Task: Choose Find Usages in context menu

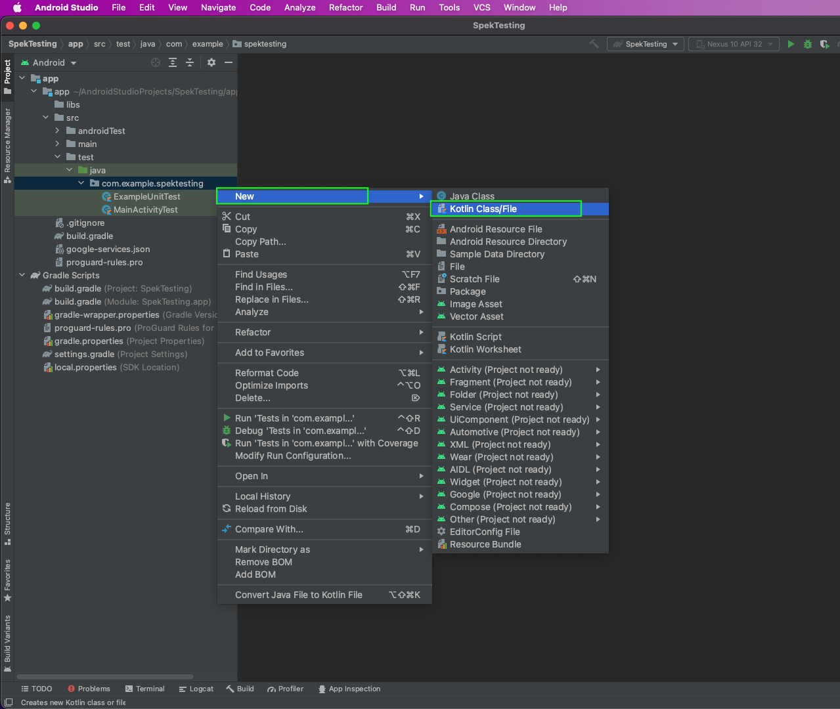Action: point(324,274)
